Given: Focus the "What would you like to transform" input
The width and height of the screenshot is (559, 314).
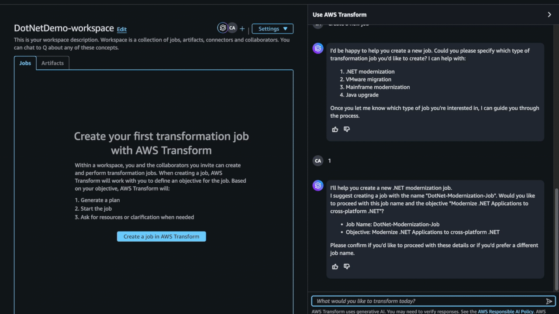Looking at the screenshot, I should 428,301.
